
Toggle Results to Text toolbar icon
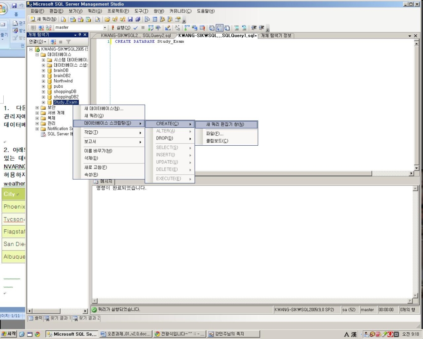coord(212,28)
